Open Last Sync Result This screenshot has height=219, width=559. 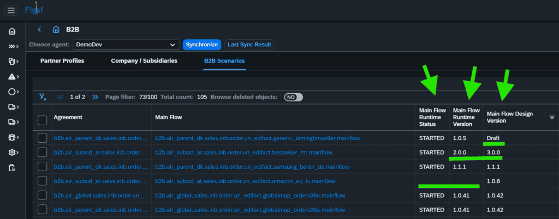[249, 45]
